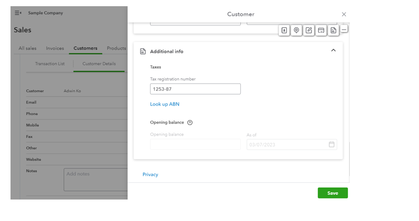Select the payments card icon
419x221 pixels.
click(321, 31)
